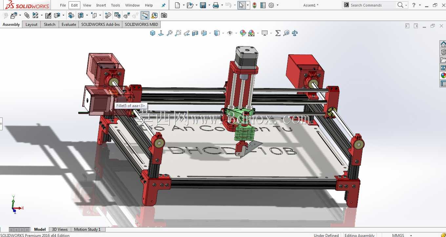Click the Previous View icon

[x=187, y=33]
